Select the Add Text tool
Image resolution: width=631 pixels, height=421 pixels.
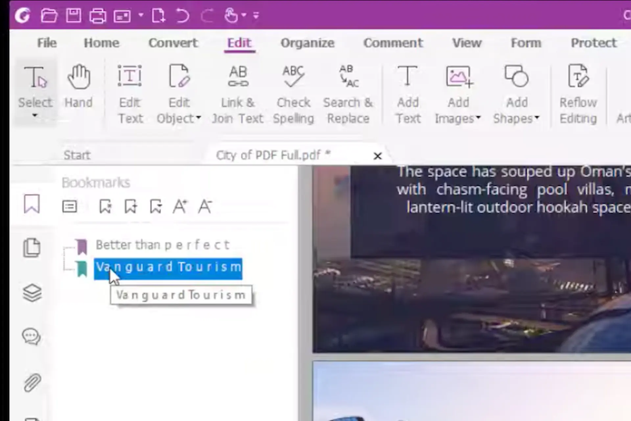pos(408,95)
